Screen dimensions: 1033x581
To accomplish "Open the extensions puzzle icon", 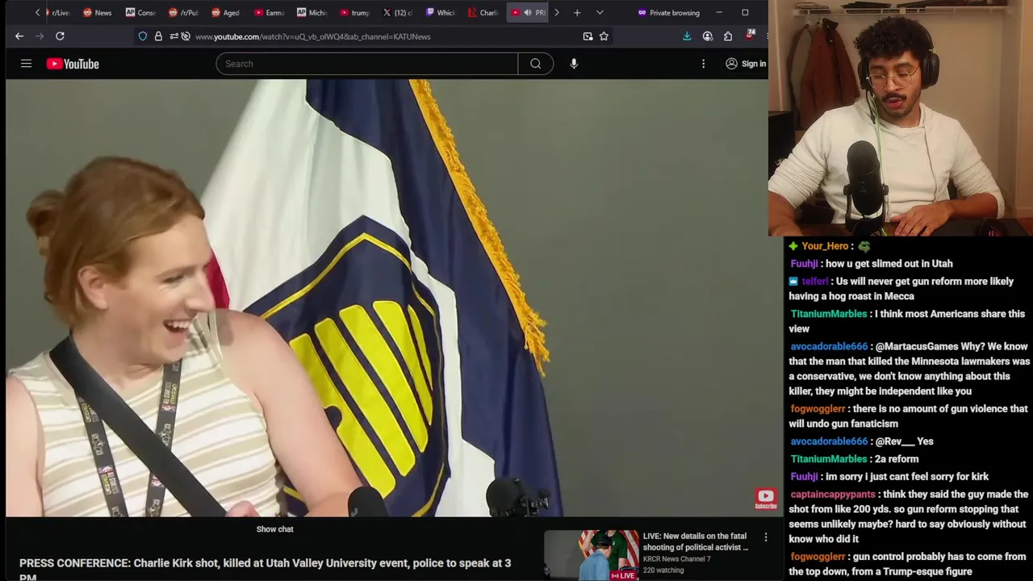I will pyautogui.click(x=728, y=36).
